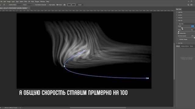Toggle the Preview checkbox
Image resolution: width=195 pixels, height=109 pixels.
(57, 5)
